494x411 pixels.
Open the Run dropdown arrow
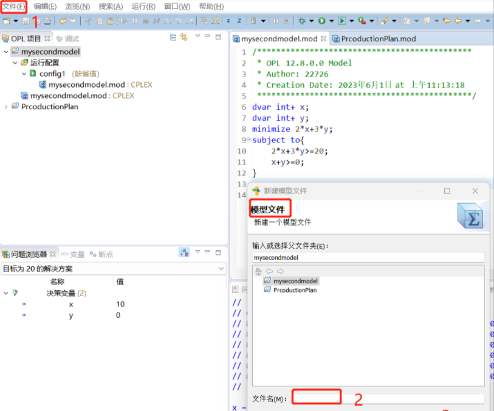point(331,21)
